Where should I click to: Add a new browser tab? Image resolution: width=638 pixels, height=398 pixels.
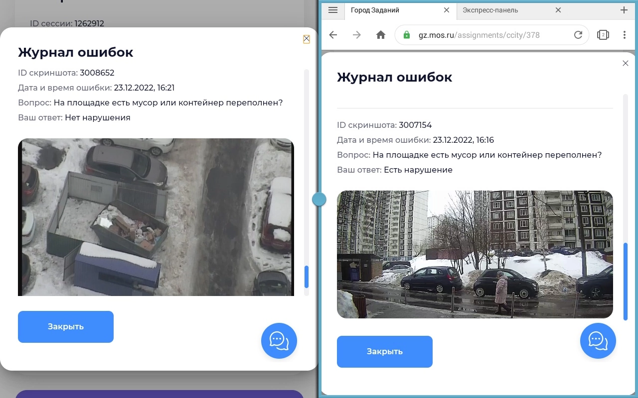(x=624, y=10)
